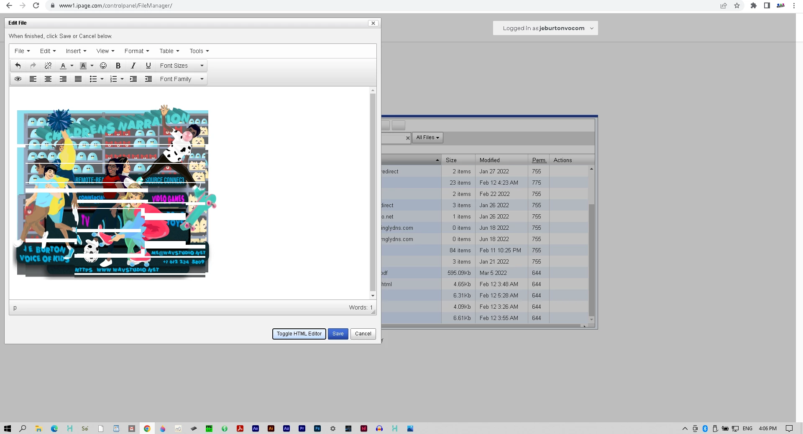Toggle italic formatting
Image resolution: width=803 pixels, height=434 pixels.
(133, 66)
